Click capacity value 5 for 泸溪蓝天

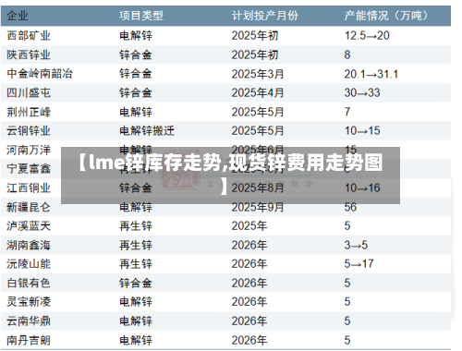(347, 226)
